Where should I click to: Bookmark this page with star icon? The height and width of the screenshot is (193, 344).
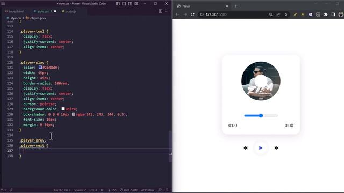286,14
